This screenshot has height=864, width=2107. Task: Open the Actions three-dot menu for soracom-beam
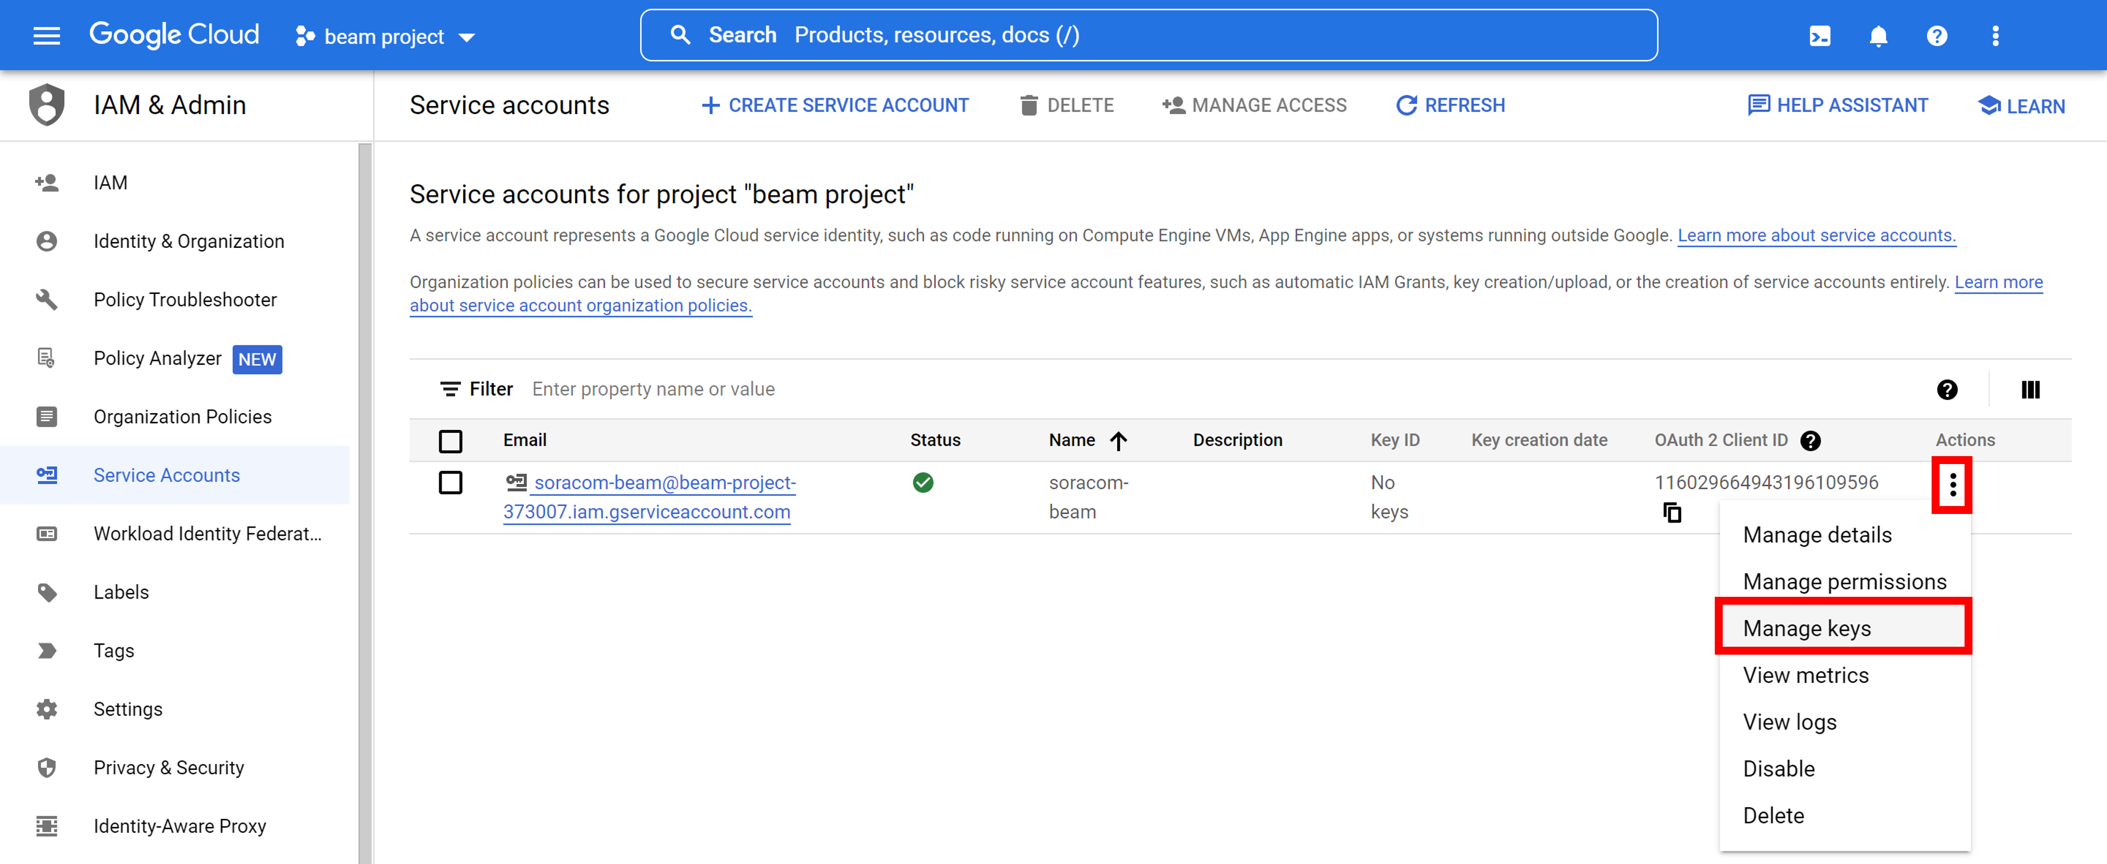(1953, 484)
